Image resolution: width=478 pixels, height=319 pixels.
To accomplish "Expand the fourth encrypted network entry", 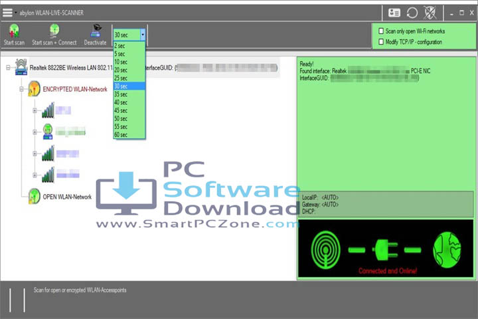I will pos(35,175).
